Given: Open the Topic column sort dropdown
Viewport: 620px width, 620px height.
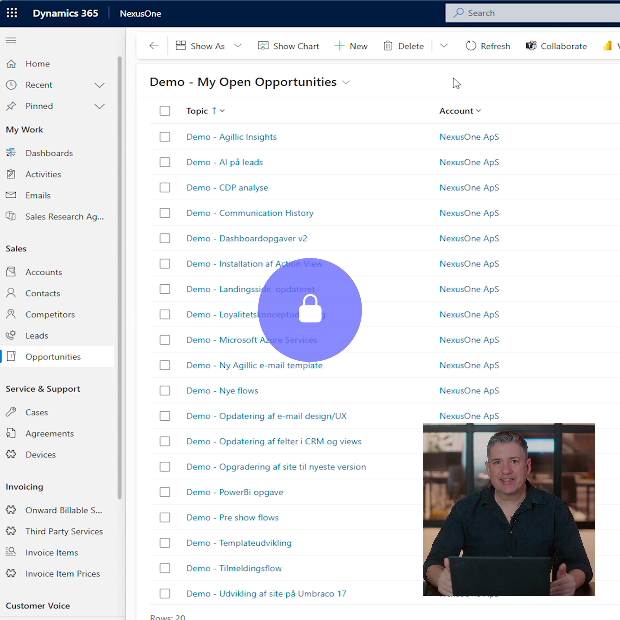Looking at the screenshot, I should pyautogui.click(x=222, y=111).
